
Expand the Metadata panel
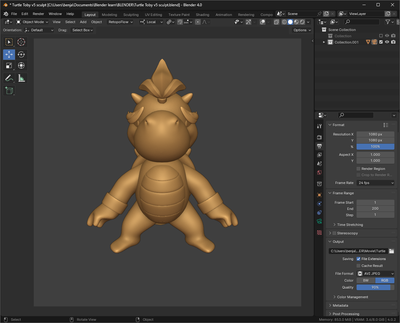pos(362,305)
